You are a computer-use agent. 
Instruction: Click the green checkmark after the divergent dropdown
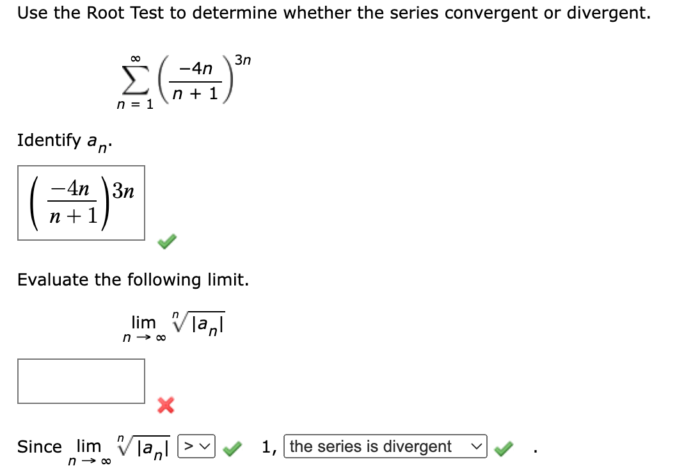click(503, 446)
